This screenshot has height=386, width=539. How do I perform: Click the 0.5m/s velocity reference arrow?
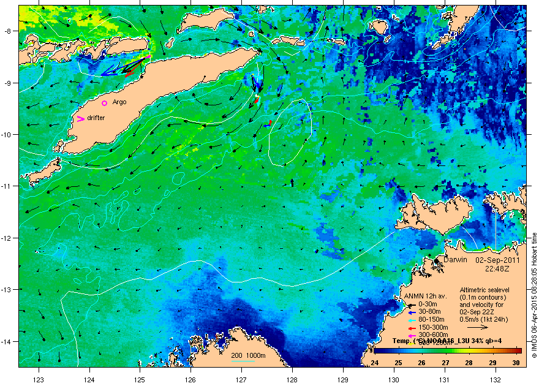478,328
